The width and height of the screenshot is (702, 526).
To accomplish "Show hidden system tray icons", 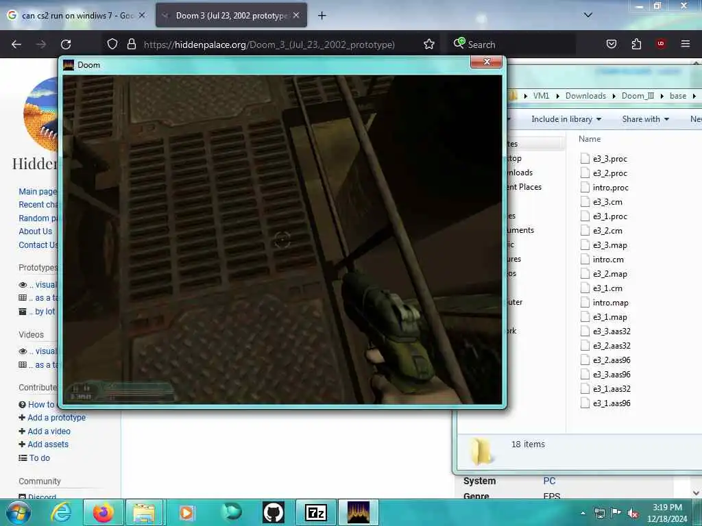I will tap(583, 513).
